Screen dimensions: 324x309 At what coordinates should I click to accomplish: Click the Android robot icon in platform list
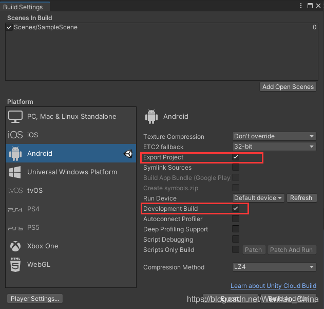click(15, 153)
